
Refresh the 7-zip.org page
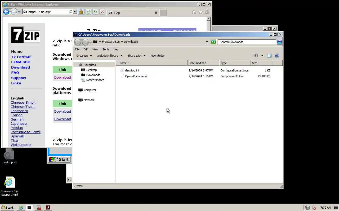tap(95, 12)
